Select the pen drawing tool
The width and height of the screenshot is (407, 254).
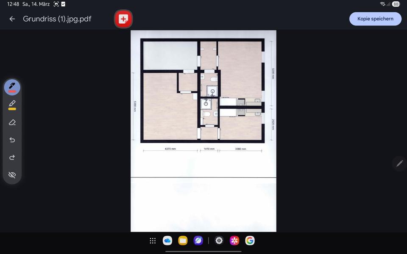[12, 87]
